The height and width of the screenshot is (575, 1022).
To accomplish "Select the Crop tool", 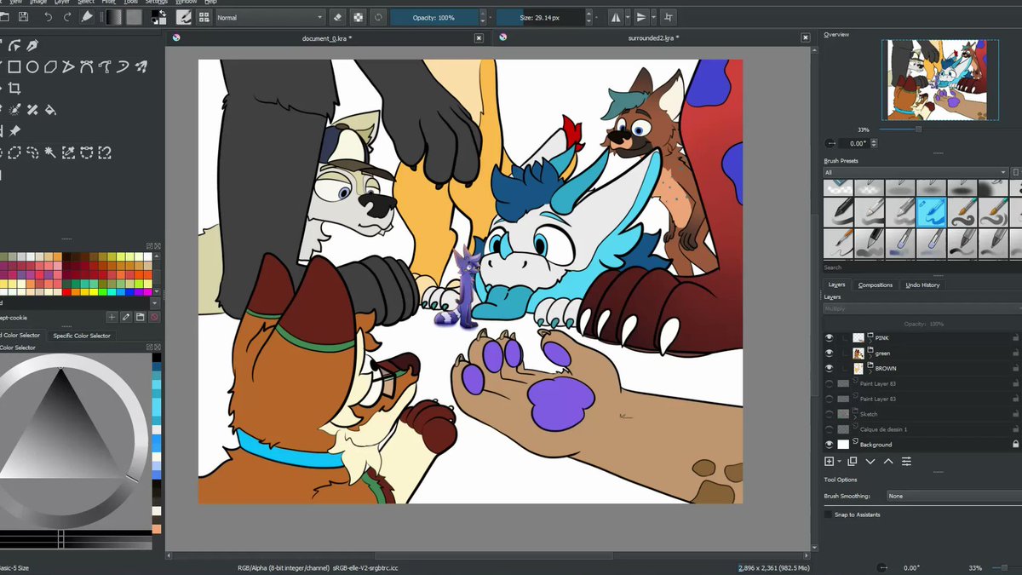I will [x=14, y=88].
